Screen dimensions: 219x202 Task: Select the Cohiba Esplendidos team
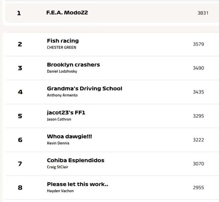(75, 160)
